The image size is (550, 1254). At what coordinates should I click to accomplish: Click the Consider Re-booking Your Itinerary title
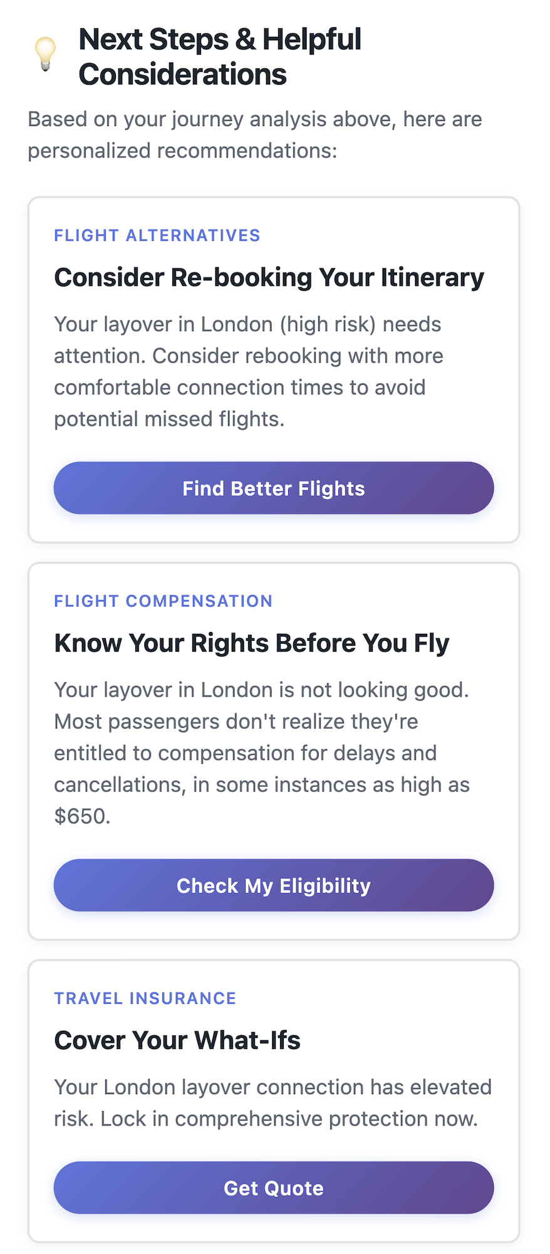coord(269,278)
